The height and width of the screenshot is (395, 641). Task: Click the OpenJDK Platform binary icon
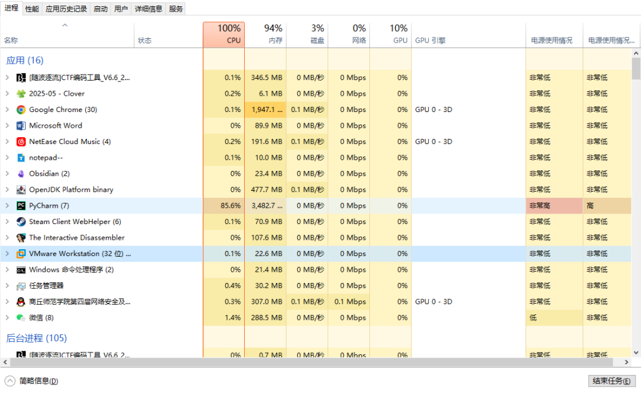[x=21, y=190]
